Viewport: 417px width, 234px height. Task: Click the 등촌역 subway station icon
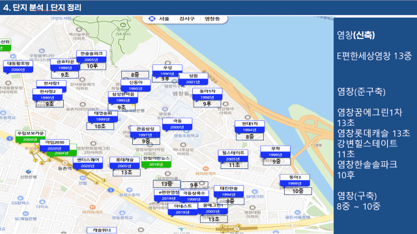point(65,163)
